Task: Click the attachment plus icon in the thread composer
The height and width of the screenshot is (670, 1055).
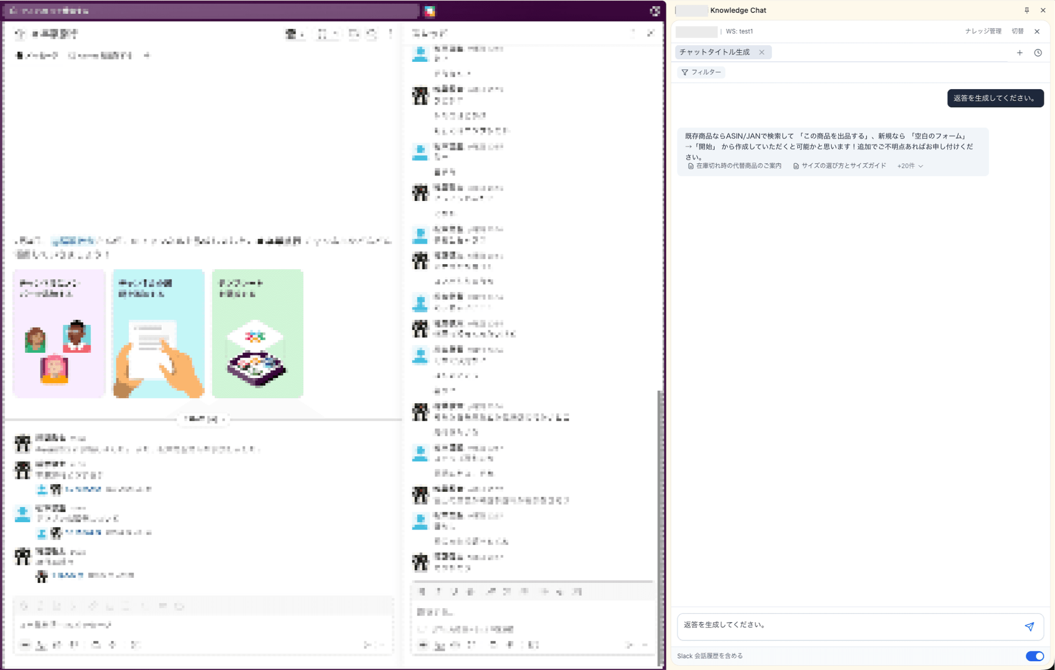Action: tap(423, 645)
